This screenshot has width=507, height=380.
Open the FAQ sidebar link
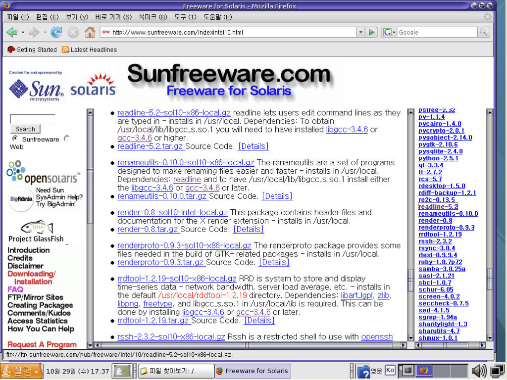(15, 289)
